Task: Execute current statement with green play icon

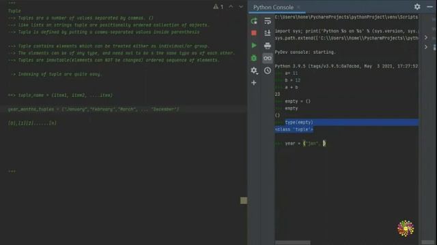Action: pos(254,46)
